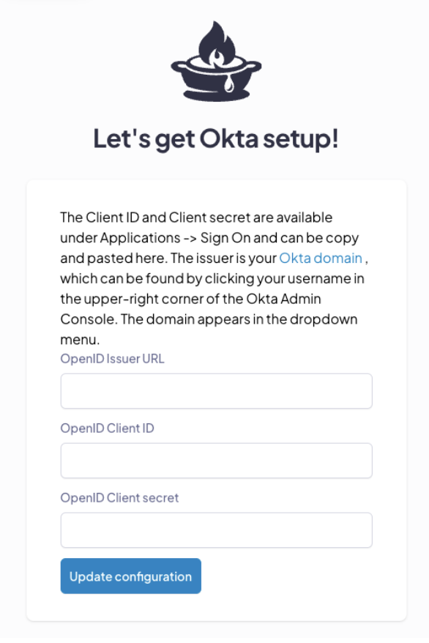The height and width of the screenshot is (643, 429).
Task: Open the Okta domain link
Action: 321,258
